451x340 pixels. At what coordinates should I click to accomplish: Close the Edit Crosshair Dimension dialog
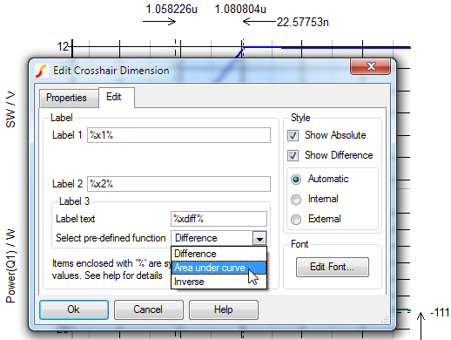pyautogui.click(x=370, y=66)
